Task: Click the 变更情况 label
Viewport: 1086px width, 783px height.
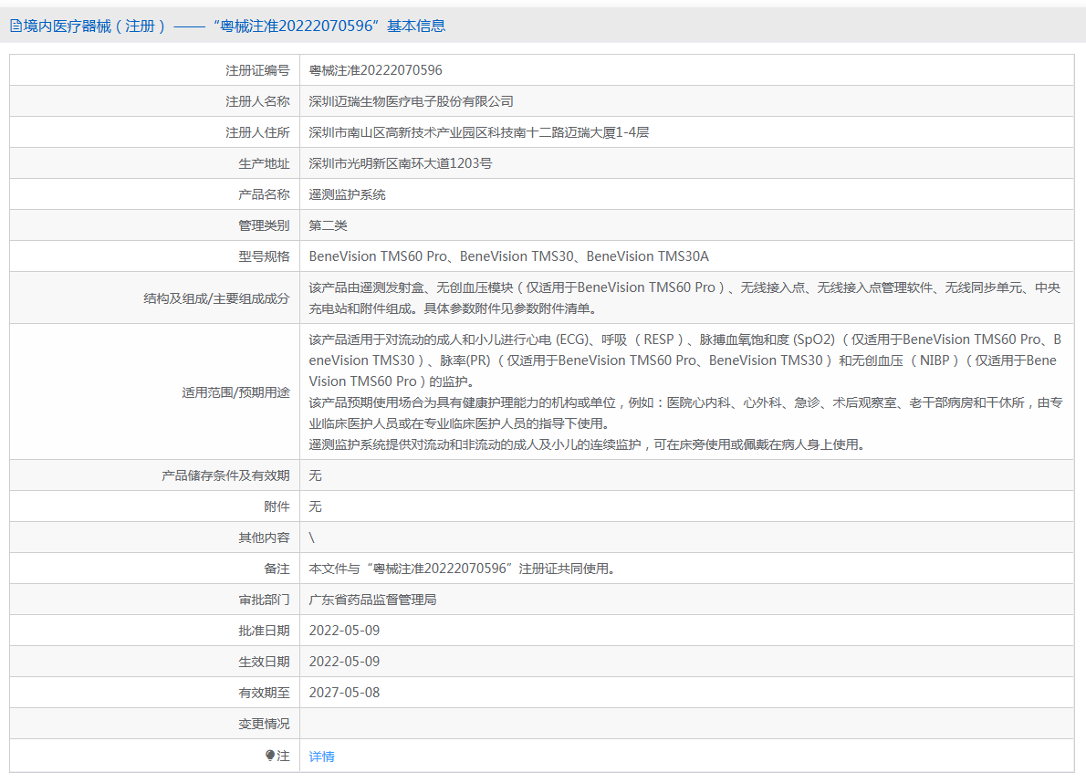Action: 264,725
